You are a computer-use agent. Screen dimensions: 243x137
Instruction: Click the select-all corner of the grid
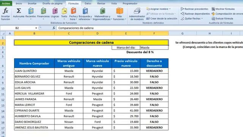tap(3, 33)
